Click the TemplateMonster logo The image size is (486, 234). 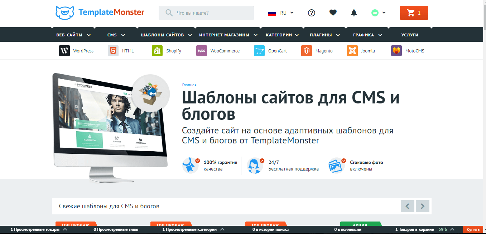pos(100,13)
